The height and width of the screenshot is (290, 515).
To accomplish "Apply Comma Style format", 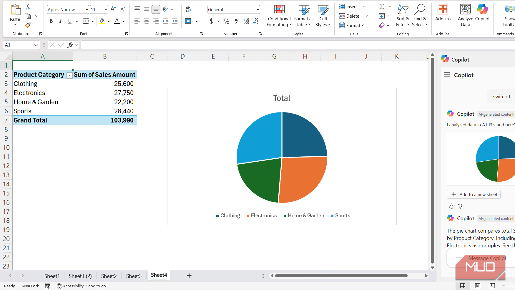I will 236,21.
